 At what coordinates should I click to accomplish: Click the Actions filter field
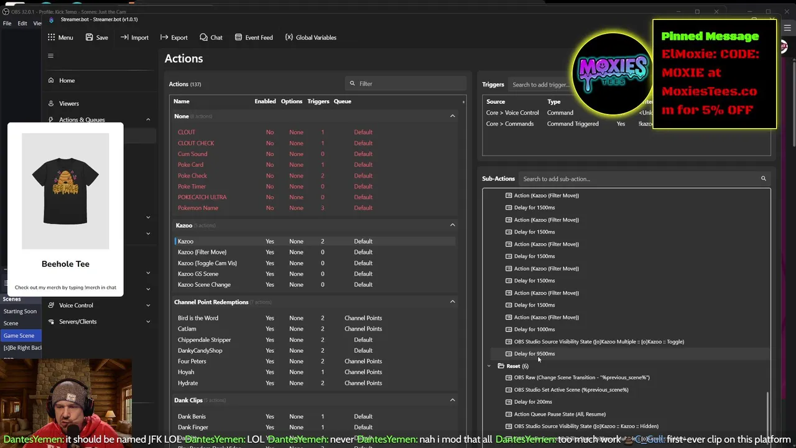pos(405,83)
